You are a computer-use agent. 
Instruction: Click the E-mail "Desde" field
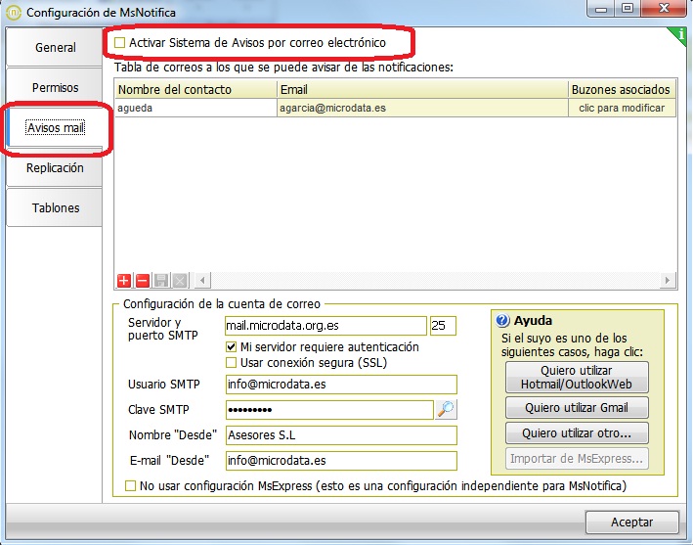[341, 461]
